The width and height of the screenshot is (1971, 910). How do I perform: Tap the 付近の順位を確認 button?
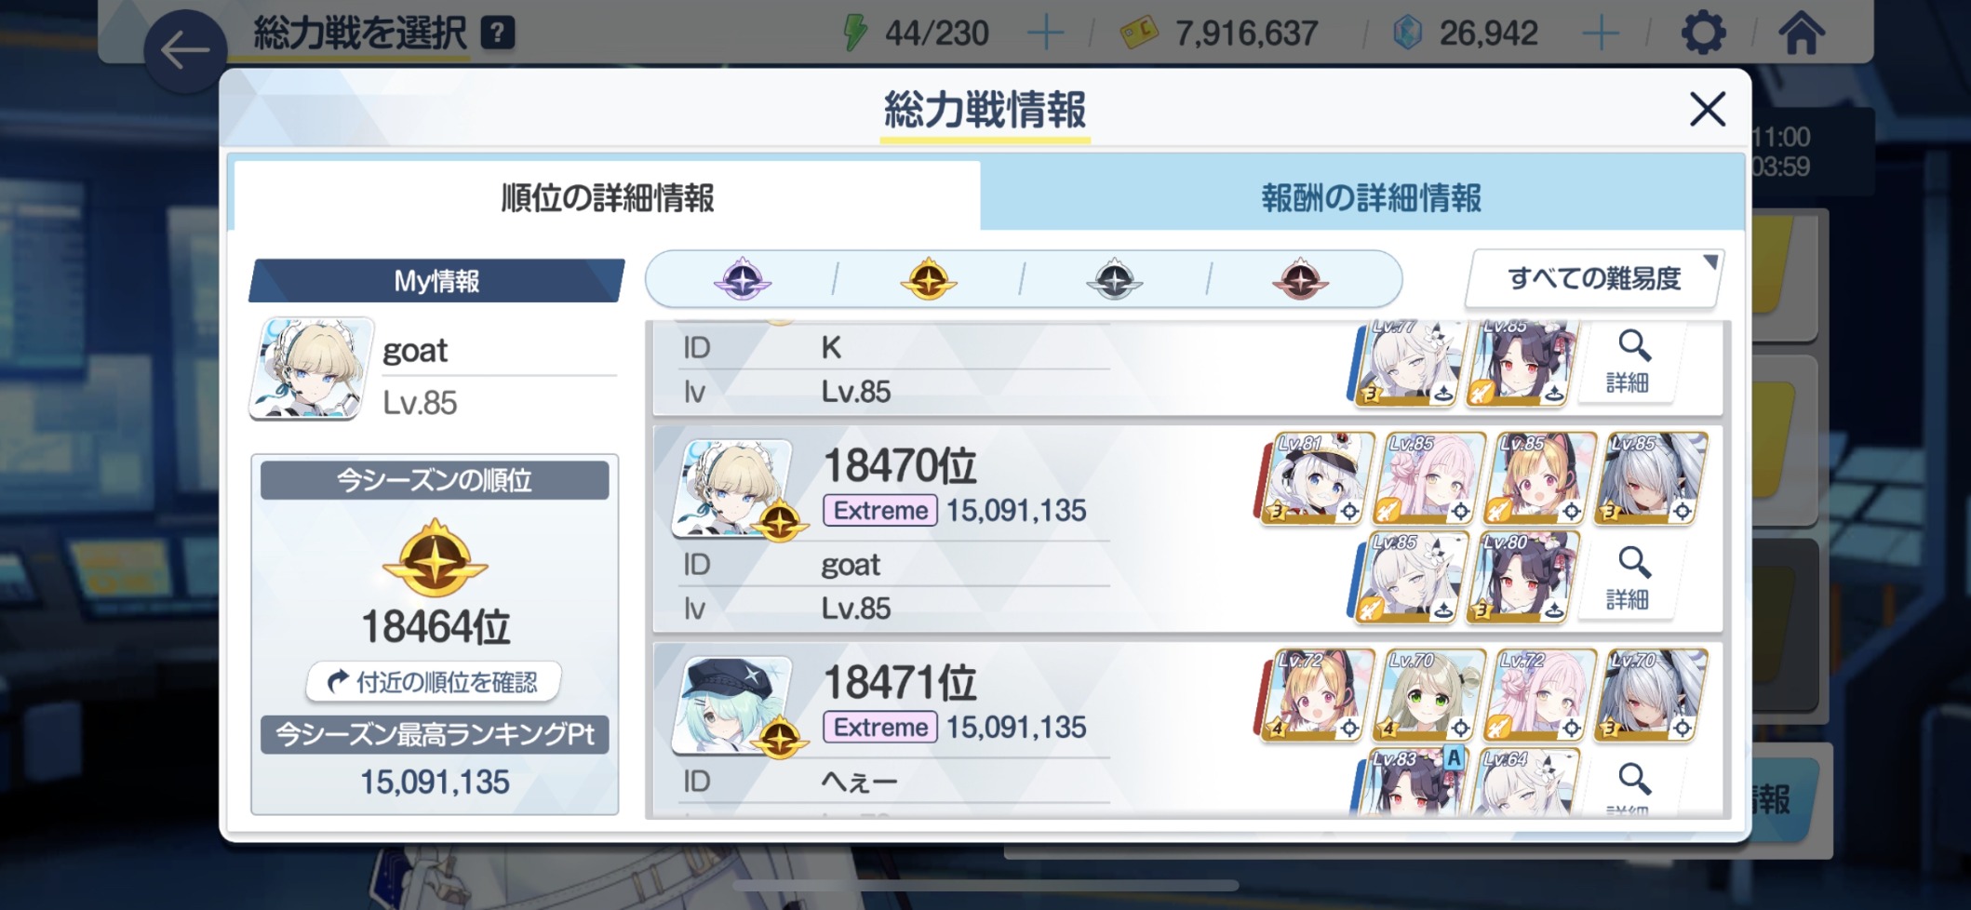point(434,682)
